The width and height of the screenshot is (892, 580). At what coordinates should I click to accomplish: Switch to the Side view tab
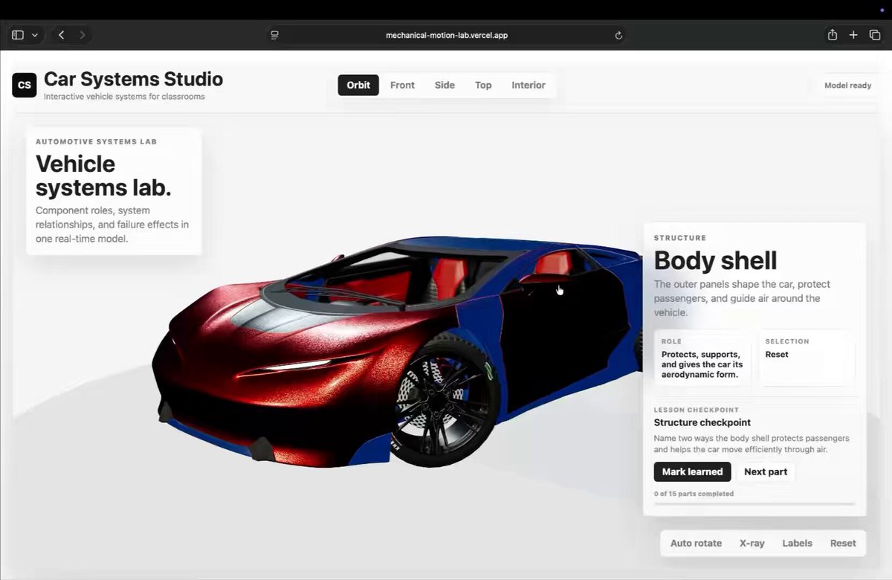point(445,85)
